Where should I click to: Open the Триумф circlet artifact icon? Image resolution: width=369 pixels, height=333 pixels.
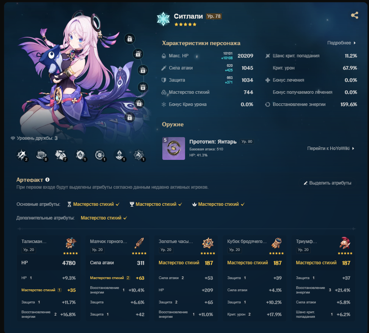pyautogui.click(x=345, y=243)
